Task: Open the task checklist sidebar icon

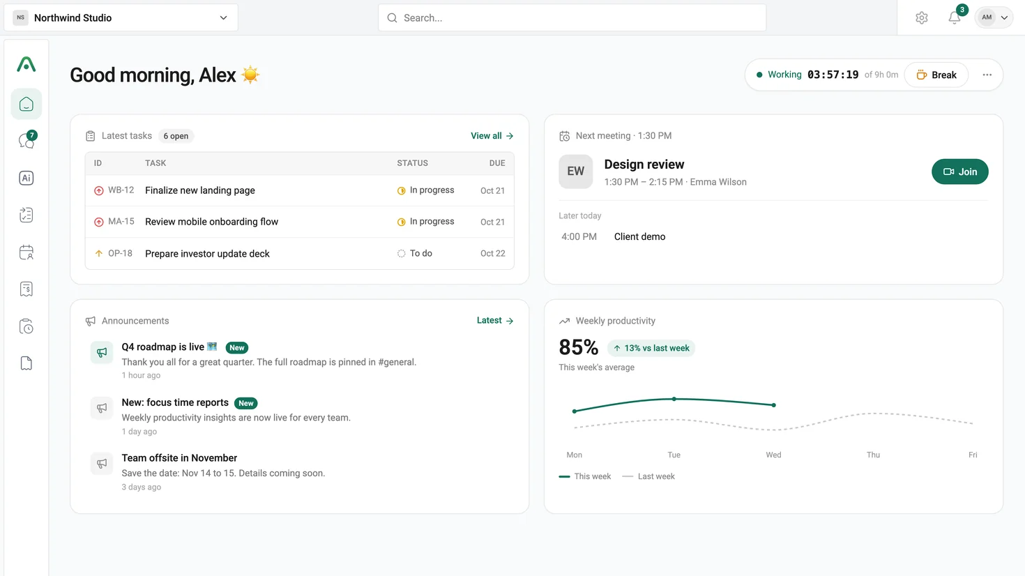Action: point(26,215)
